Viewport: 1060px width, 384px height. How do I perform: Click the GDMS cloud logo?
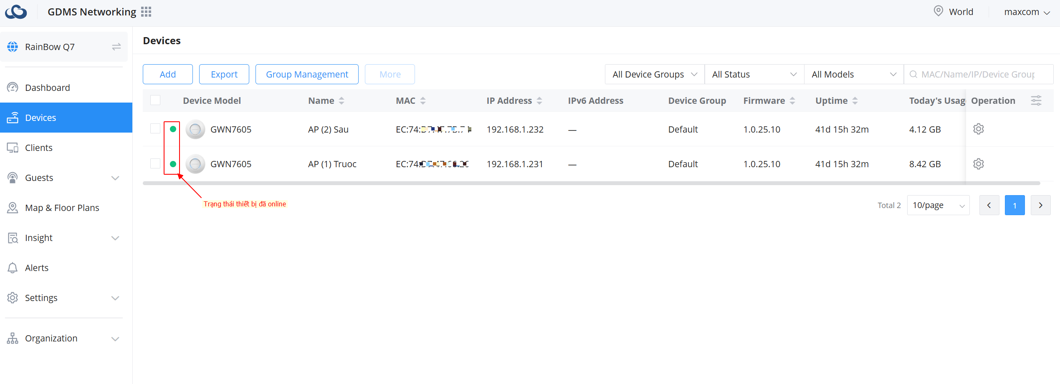16,12
